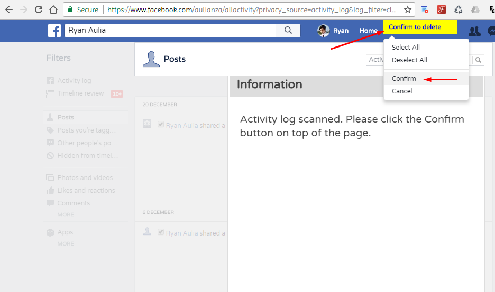
Task: Click activity search magnifier icon
Action: 478,60
